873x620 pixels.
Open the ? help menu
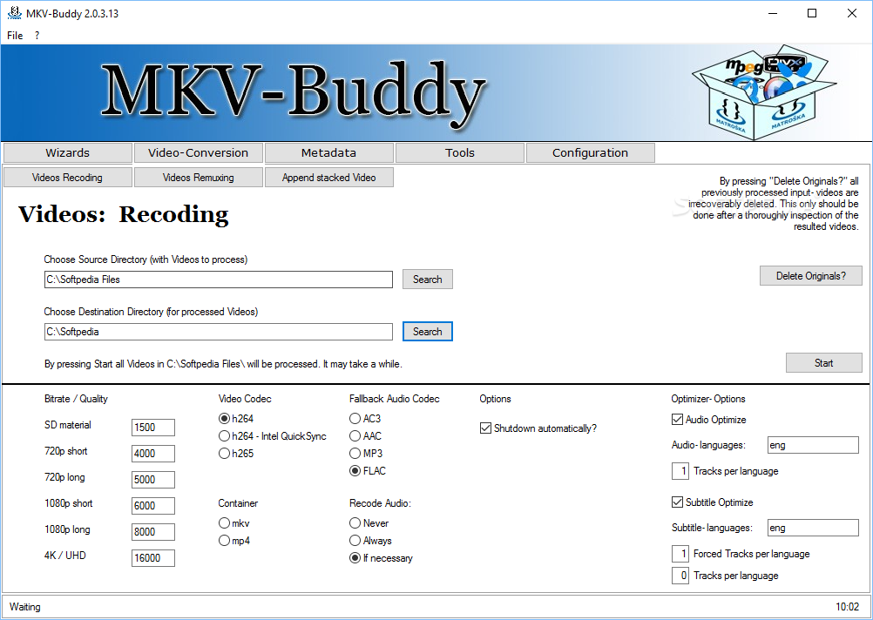(x=37, y=35)
